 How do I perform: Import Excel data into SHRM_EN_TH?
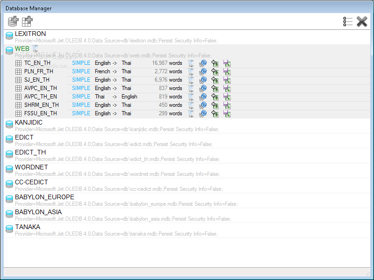click(x=215, y=105)
